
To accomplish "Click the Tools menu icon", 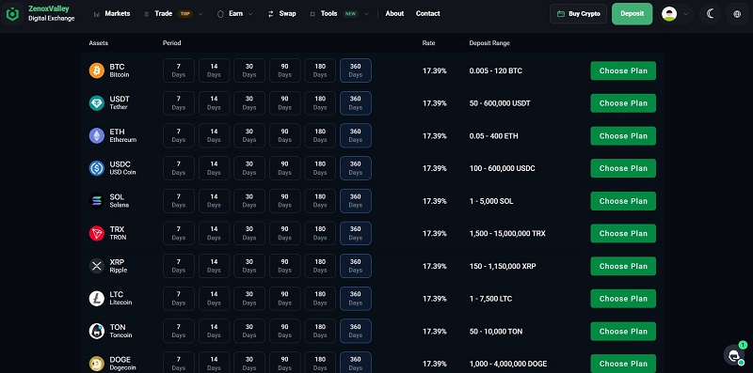I will pos(312,14).
